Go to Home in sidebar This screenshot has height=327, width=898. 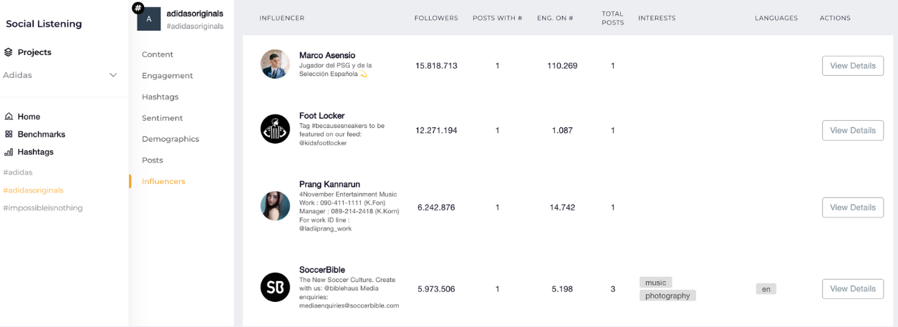(29, 117)
